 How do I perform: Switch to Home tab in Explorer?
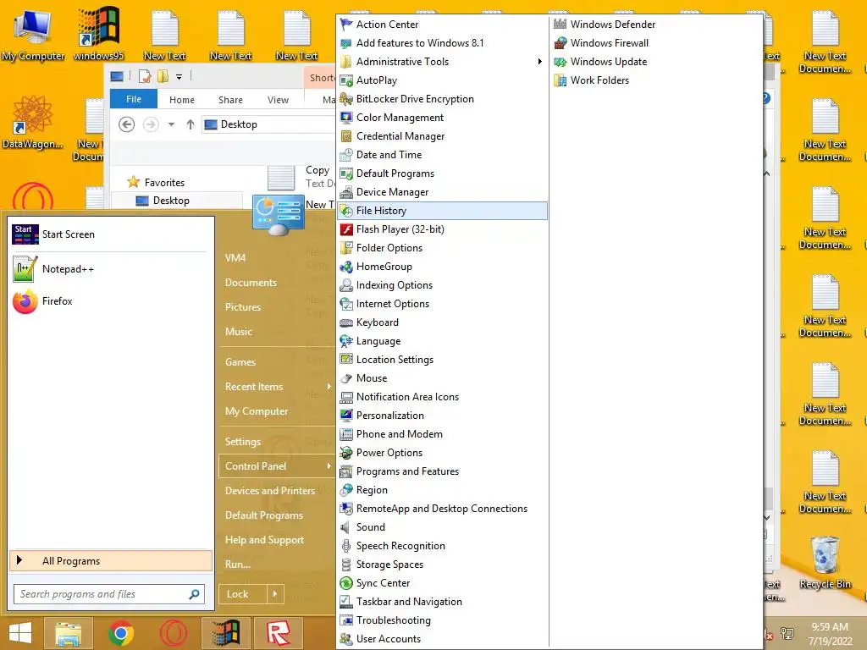pyautogui.click(x=182, y=100)
